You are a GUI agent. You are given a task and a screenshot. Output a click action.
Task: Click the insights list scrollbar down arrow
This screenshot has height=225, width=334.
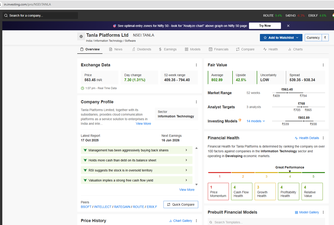(x=196, y=185)
